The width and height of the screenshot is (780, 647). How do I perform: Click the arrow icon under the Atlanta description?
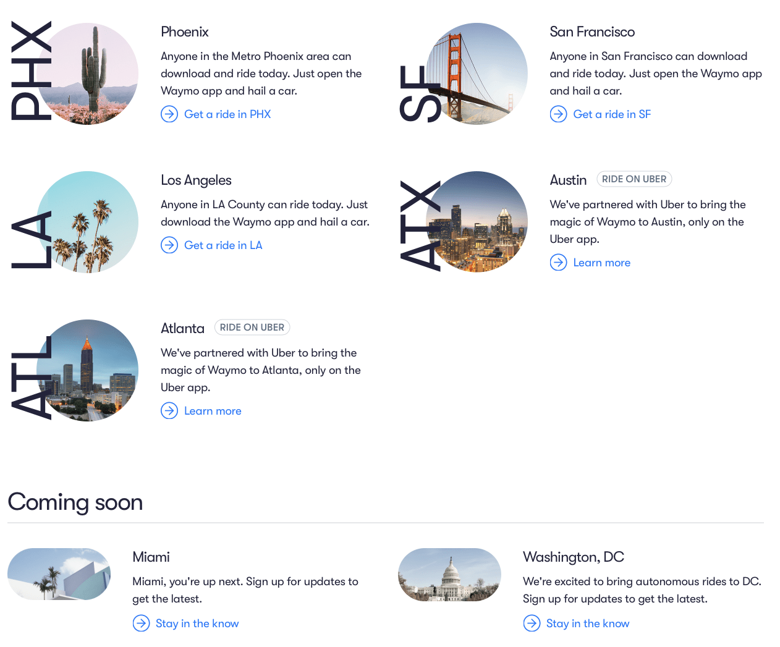click(169, 411)
